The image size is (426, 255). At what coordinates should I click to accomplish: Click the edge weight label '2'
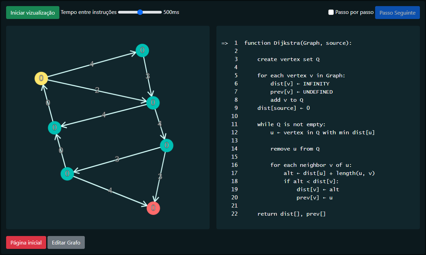pos(97,90)
